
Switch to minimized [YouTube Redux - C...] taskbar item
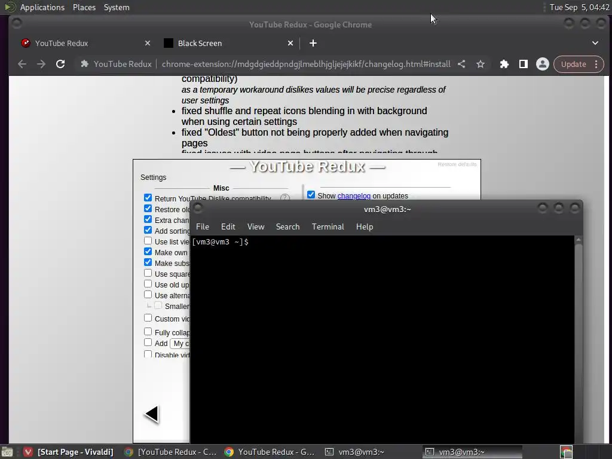pyautogui.click(x=170, y=452)
